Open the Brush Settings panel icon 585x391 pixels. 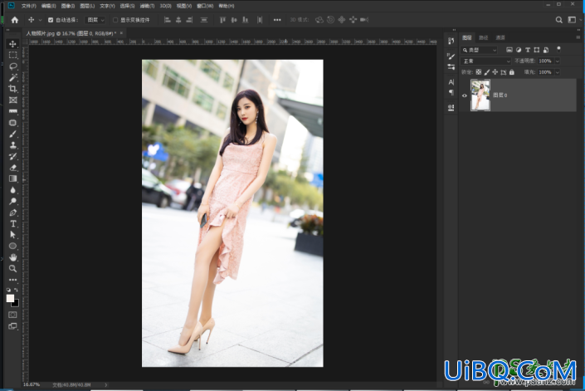pyautogui.click(x=451, y=56)
